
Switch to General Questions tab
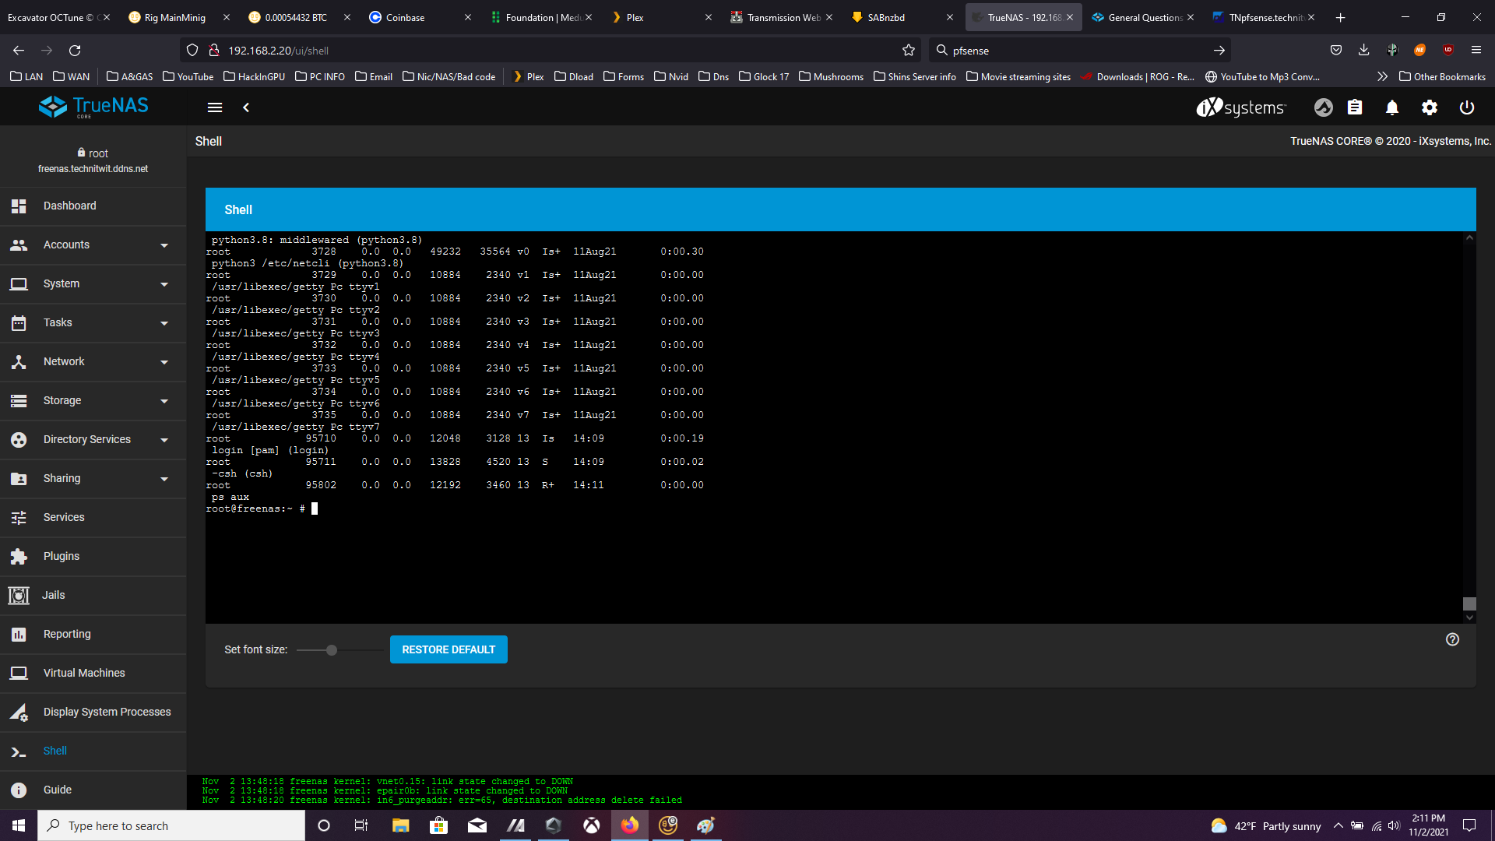coord(1143,17)
